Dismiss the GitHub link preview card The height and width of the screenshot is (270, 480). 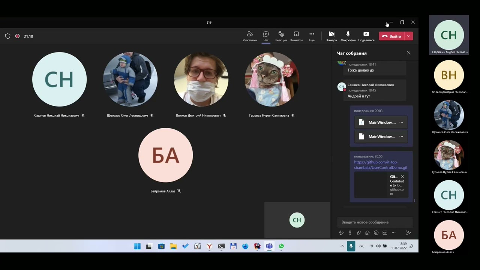(x=402, y=177)
